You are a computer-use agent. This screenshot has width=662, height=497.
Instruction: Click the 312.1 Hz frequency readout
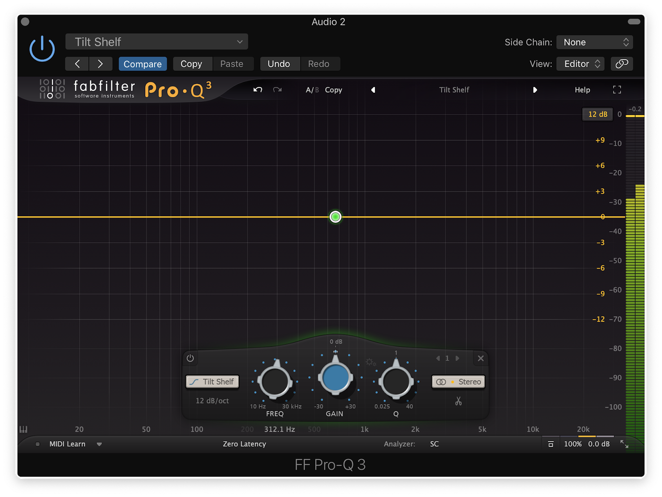[x=279, y=429]
